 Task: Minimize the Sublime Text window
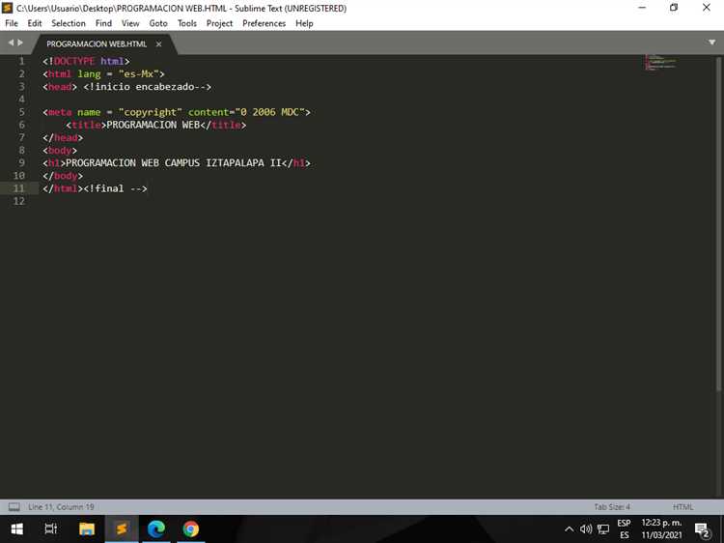click(x=642, y=8)
